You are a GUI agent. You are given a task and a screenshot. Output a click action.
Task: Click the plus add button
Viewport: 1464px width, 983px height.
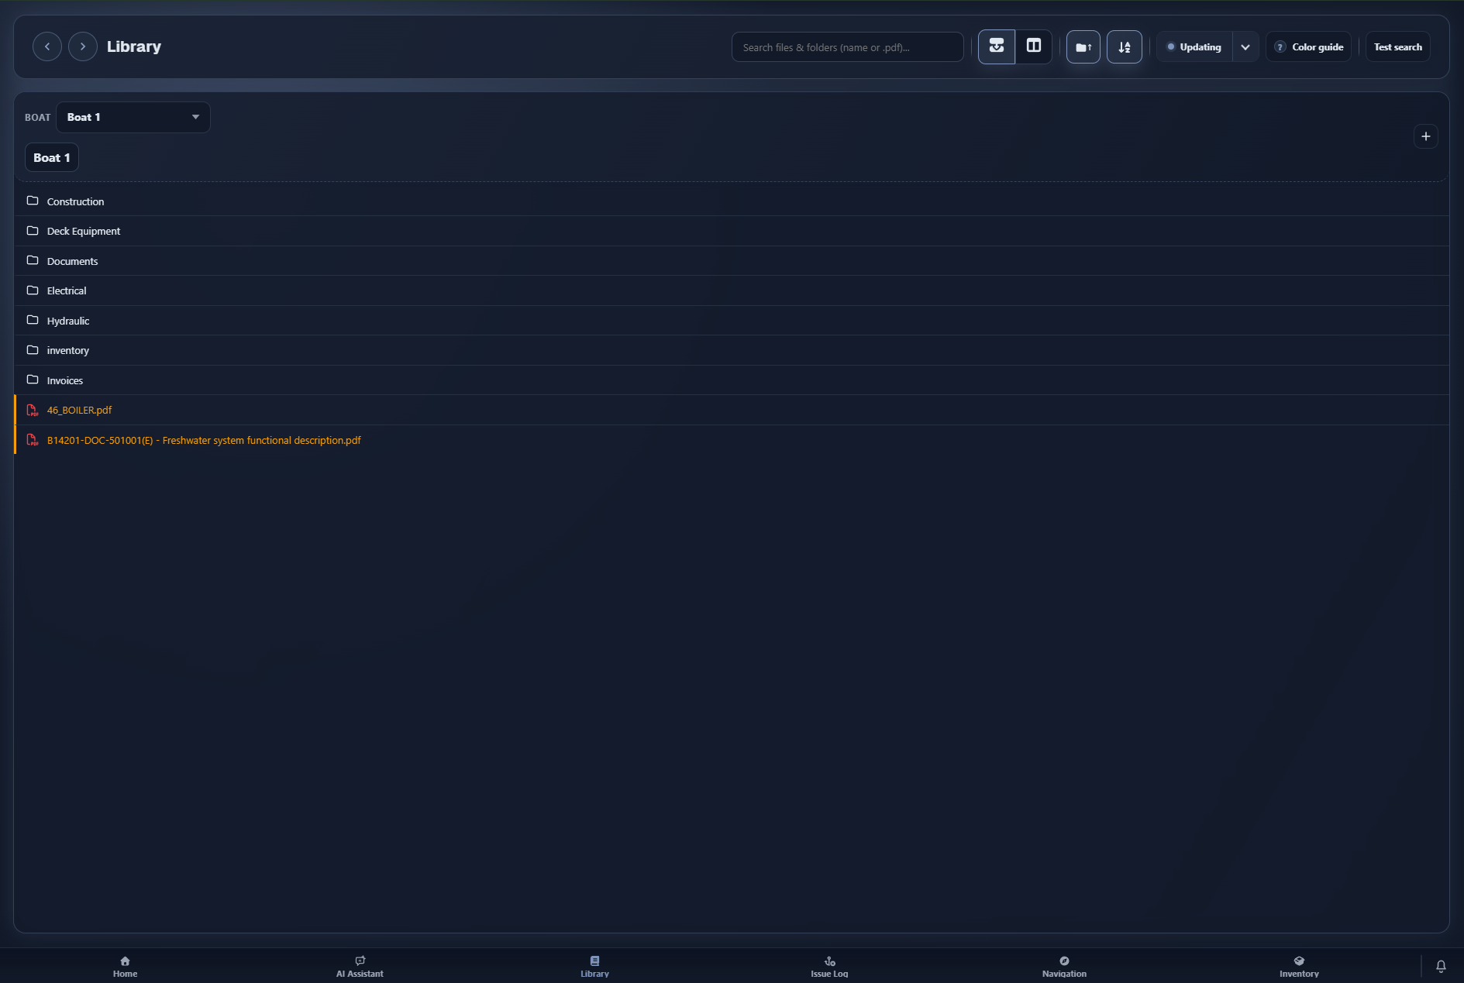coord(1426,136)
